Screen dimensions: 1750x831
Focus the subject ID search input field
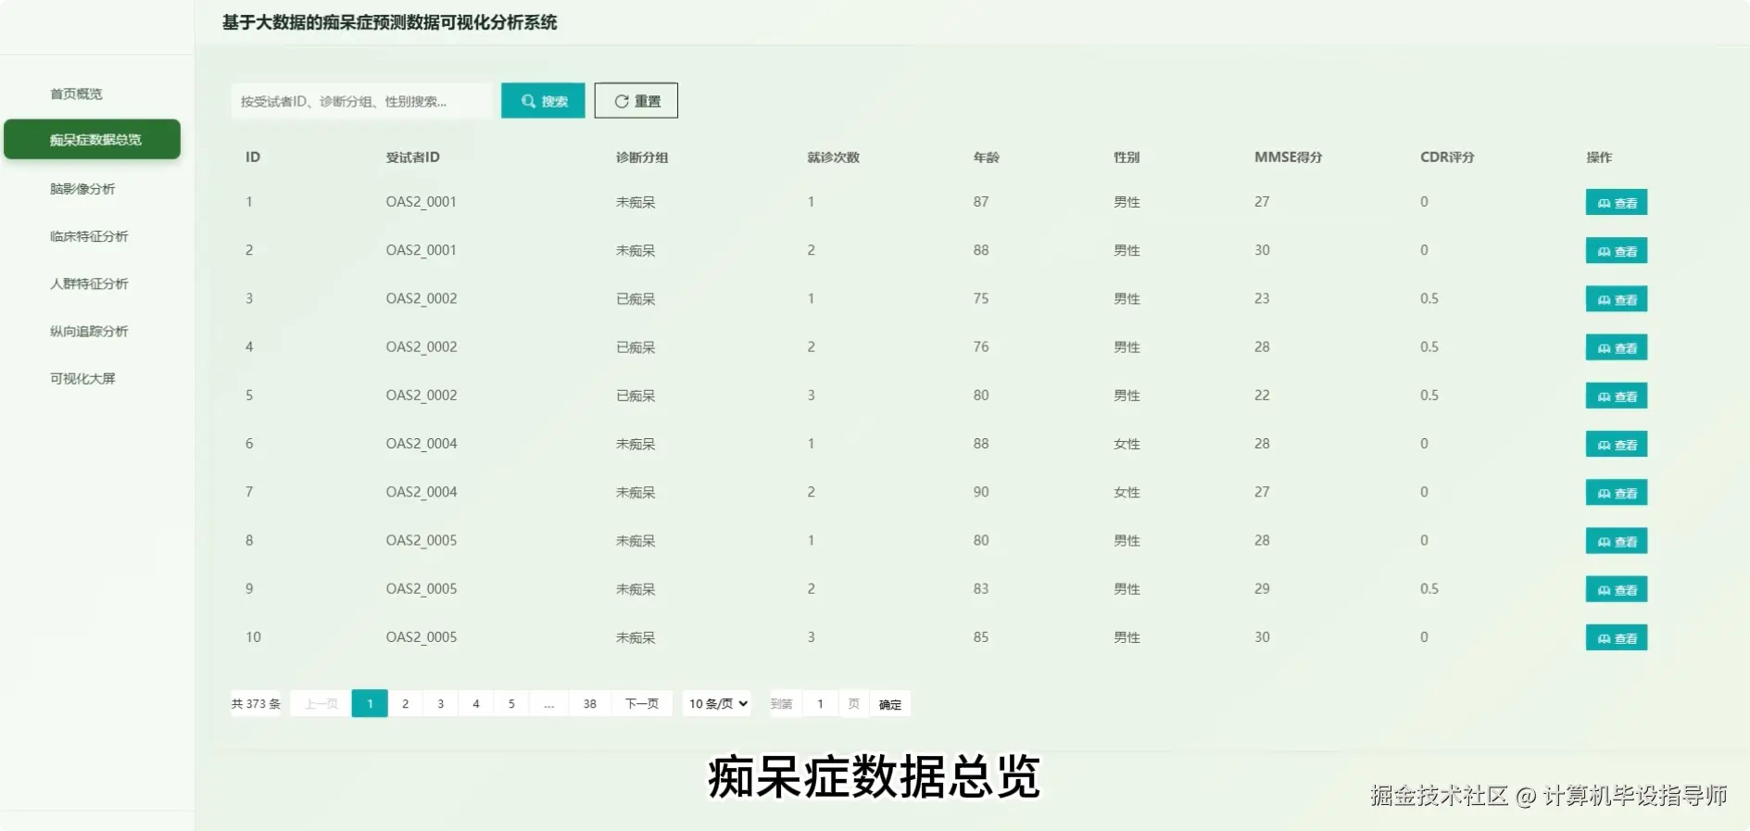coord(361,101)
